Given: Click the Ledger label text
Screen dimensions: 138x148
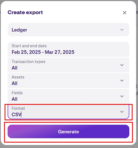Looking at the screenshot, I should [x=19, y=30].
